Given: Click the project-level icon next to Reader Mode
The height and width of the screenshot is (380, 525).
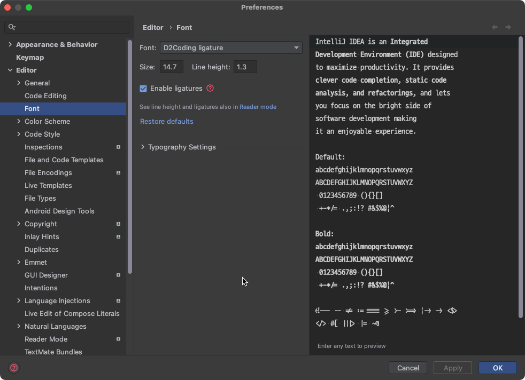Looking at the screenshot, I should pos(118,339).
